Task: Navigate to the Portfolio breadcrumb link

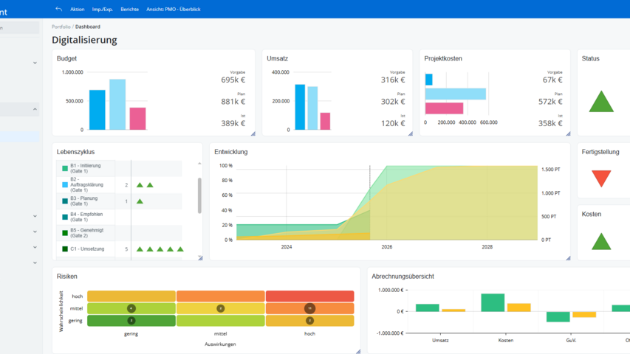Action: (x=61, y=27)
